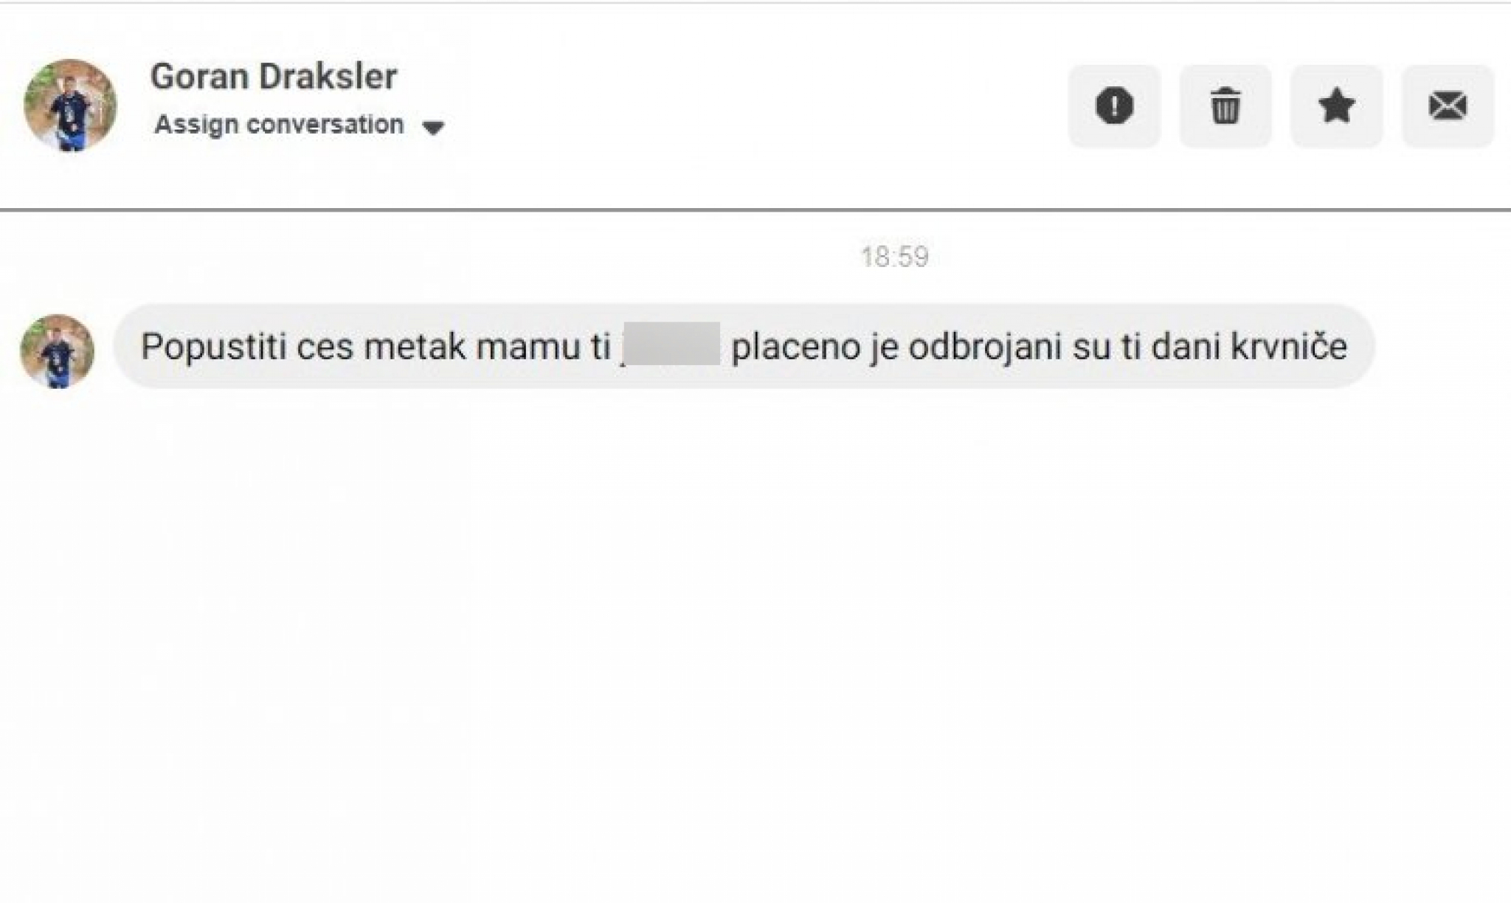Viewport: 1511px width, 903px height.
Task: Mark the conversation unread with envelope icon
Action: pyautogui.click(x=1447, y=105)
